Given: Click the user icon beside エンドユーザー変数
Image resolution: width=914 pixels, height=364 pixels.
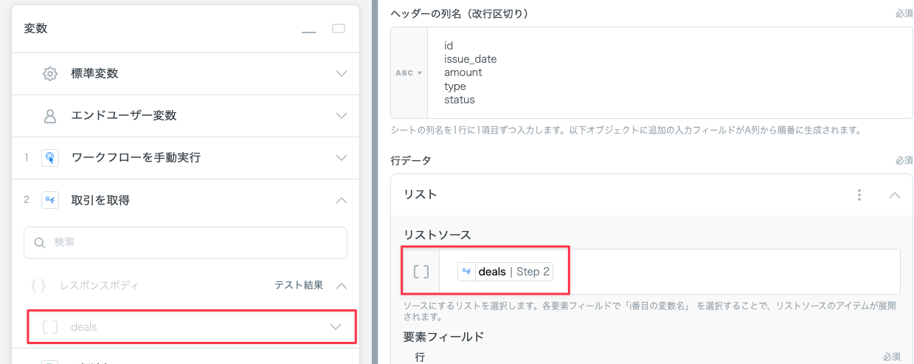Looking at the screenshot, I should point(50,116).
